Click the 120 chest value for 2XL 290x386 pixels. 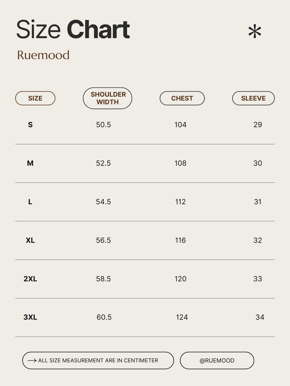point(180,279)
